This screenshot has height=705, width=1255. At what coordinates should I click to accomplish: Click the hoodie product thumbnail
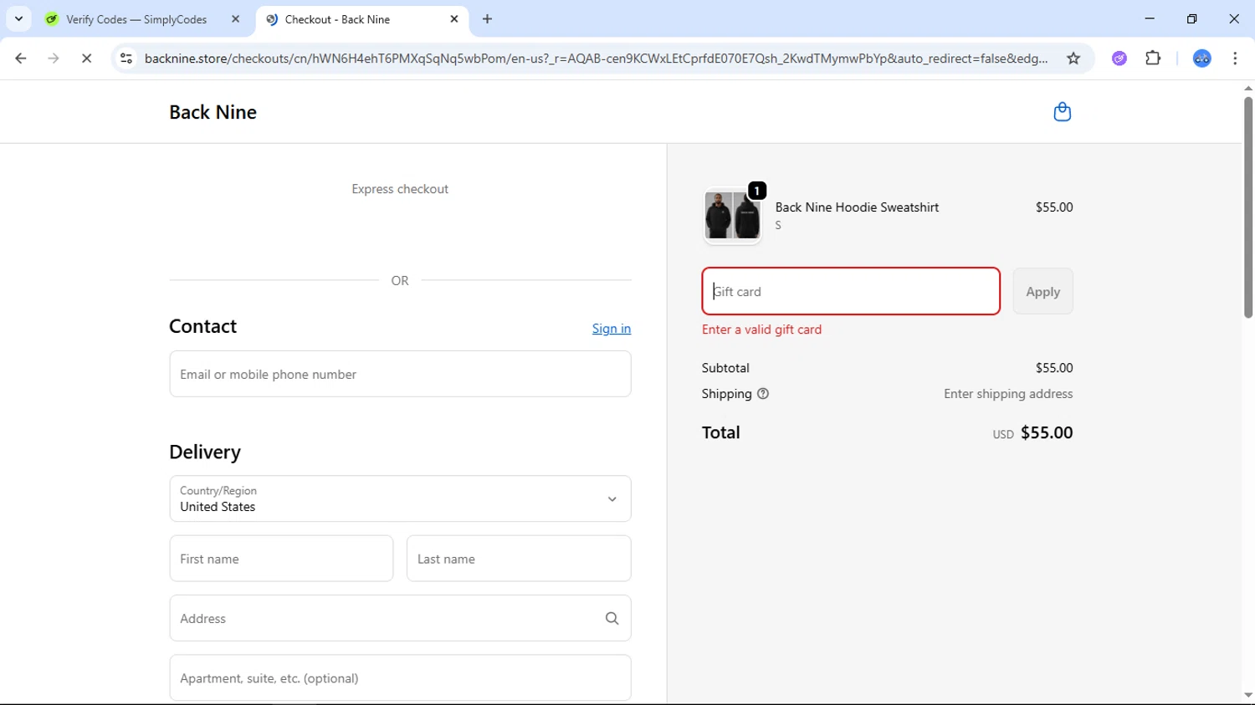732,216
